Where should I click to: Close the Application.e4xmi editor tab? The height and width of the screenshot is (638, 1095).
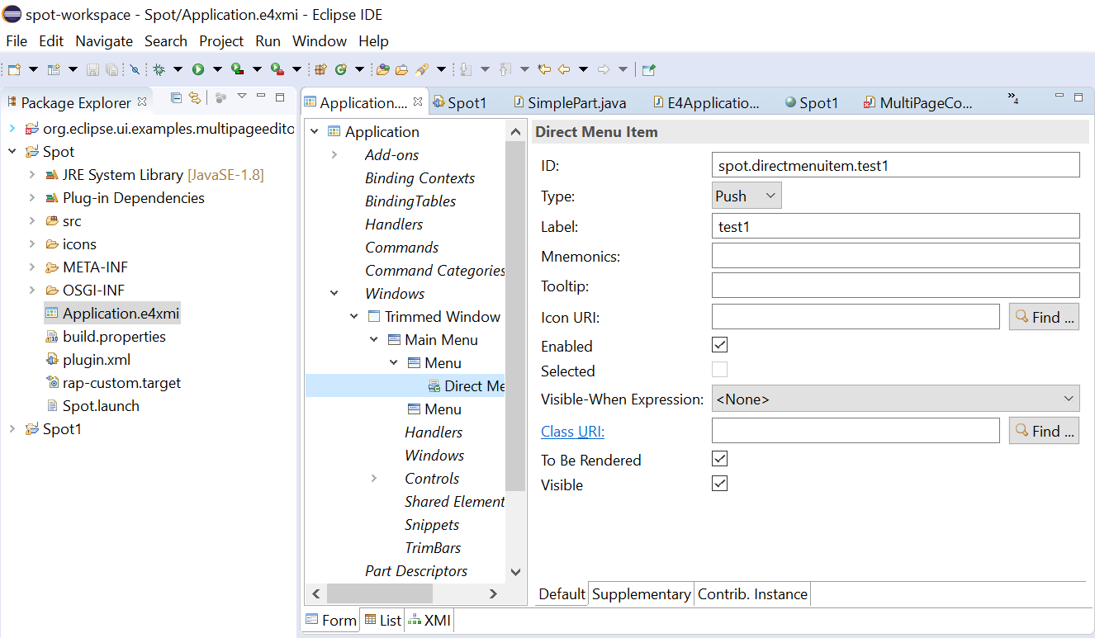[x=418, y=102]
